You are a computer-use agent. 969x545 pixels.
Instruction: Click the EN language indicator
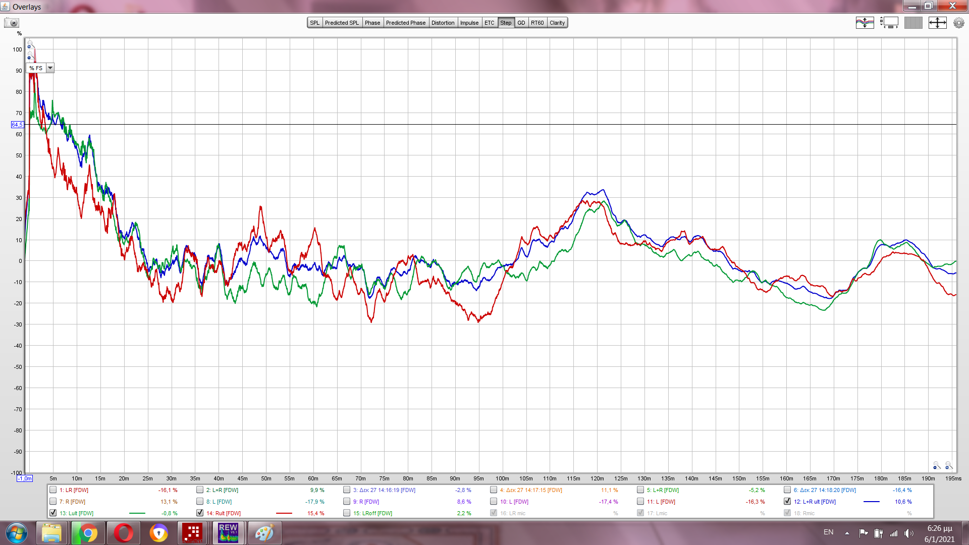coord(829,532)
